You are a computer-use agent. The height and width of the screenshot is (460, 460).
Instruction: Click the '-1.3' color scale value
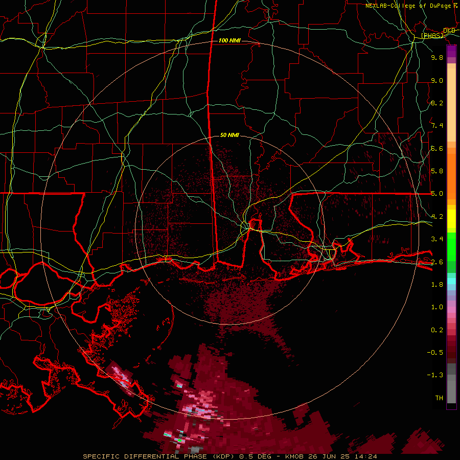click(435, 375)
